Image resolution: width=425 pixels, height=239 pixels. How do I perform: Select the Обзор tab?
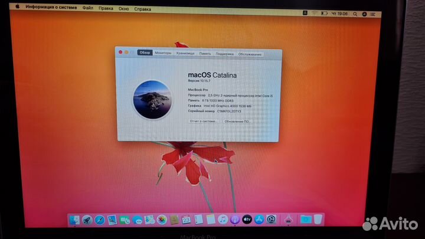click(145, 53)
